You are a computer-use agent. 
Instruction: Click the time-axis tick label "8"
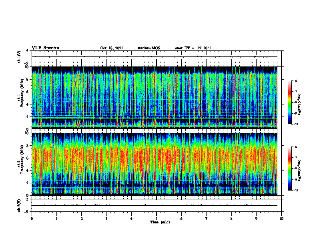231,219
